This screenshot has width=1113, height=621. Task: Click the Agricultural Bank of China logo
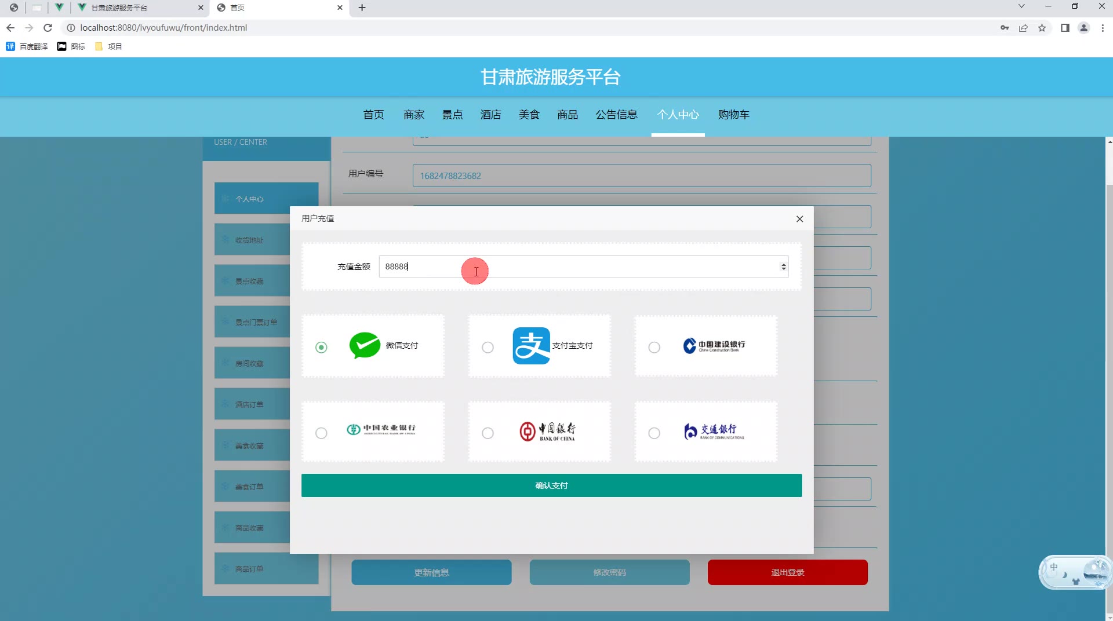pyautogui.click(x=381, y=429)
